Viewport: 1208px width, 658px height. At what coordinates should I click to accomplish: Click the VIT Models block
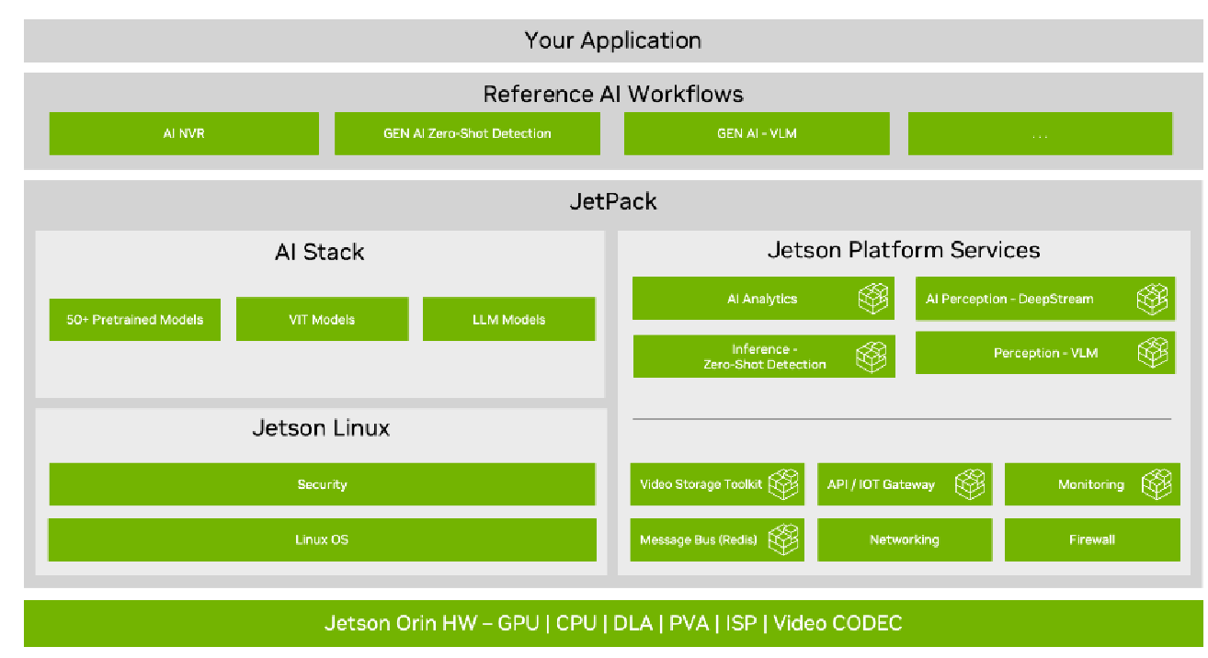click(x=322, y=320)
